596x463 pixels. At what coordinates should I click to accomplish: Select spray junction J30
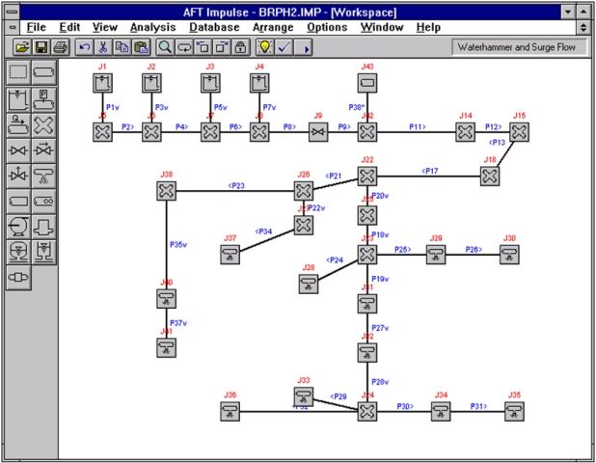tap(509, 255)
